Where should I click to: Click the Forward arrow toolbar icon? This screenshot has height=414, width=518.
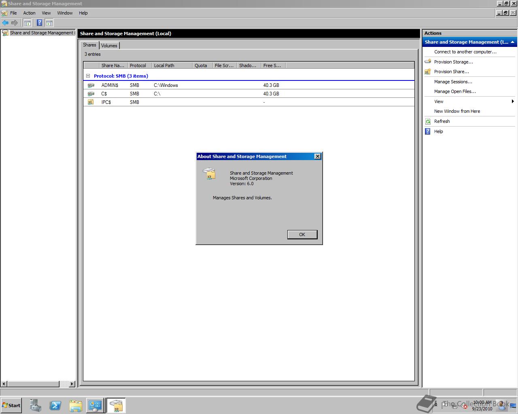(15, 23)
